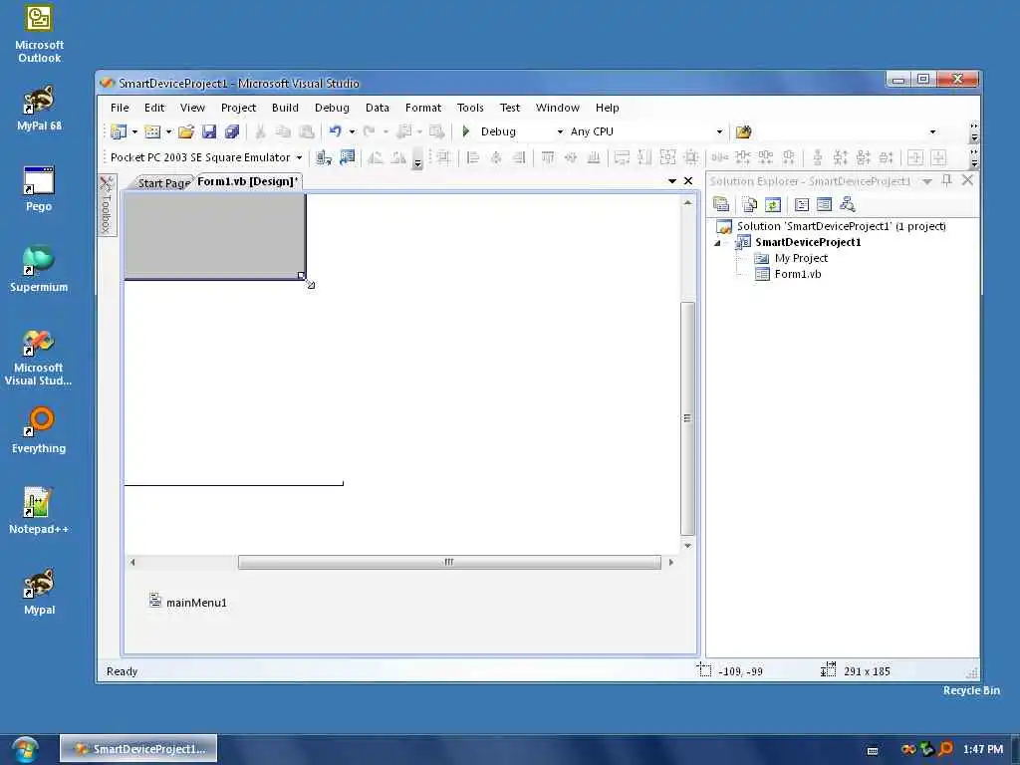The height and width of the screenshot is (765, 1020).
Task: Open the Format menu
Action: (422, 108)
